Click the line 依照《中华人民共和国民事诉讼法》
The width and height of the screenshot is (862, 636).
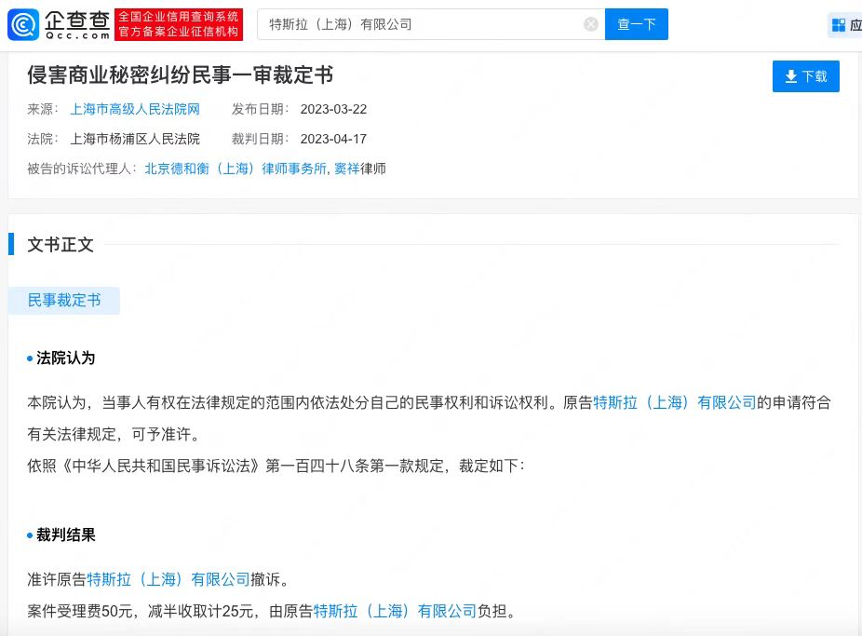pyautogui.click(x=276, y=467)
